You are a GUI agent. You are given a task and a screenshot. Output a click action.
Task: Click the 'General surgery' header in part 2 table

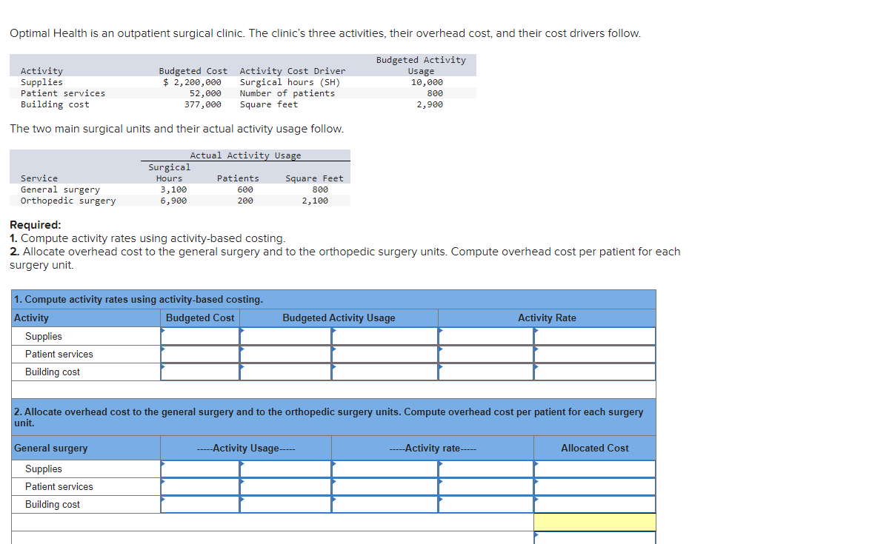click(x=50, y=448)
